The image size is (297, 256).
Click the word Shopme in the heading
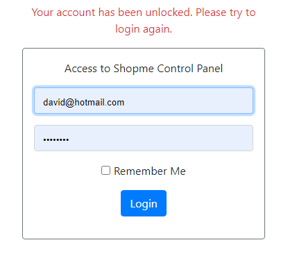(x=133, y=69)
